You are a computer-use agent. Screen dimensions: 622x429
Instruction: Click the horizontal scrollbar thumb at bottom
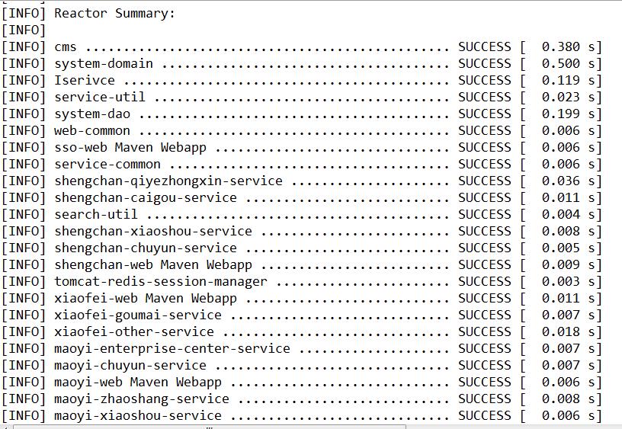(210, 427)
